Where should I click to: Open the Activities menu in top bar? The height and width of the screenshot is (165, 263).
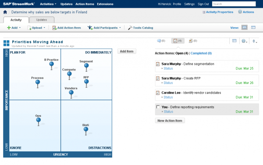click(x=48, y=4)
